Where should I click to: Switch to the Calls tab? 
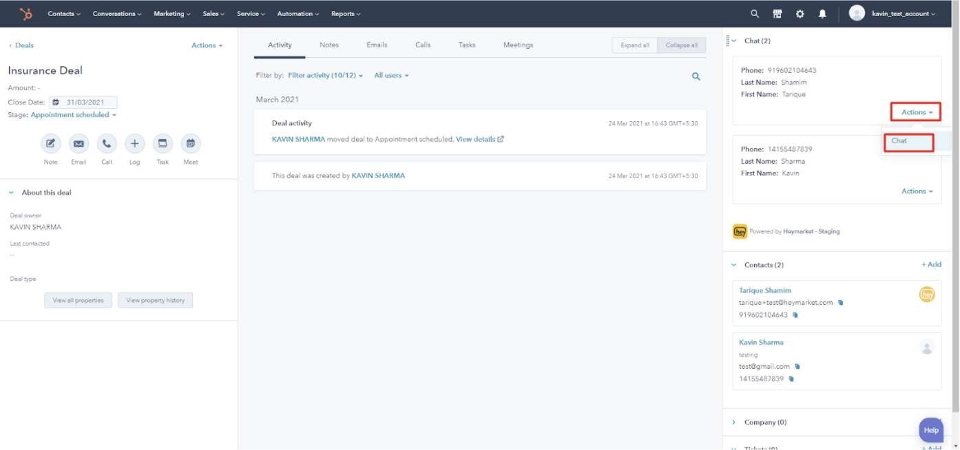pos(423,45)
